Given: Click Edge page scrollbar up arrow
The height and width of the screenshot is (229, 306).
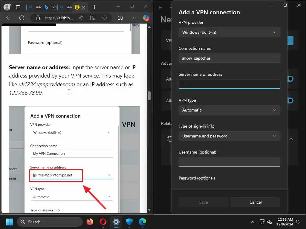Looking at the screenshot, I should [x=149, y=27].
